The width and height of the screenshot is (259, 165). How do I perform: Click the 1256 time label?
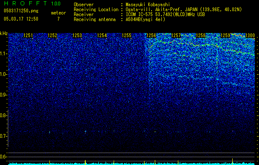click(x=151, y=35)
